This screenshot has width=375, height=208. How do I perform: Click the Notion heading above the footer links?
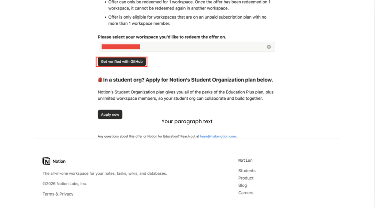245,161
